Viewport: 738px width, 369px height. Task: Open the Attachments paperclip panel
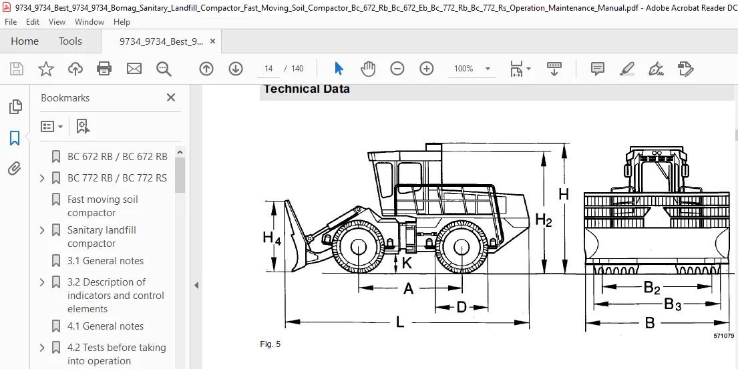click(x=15, y=168)
